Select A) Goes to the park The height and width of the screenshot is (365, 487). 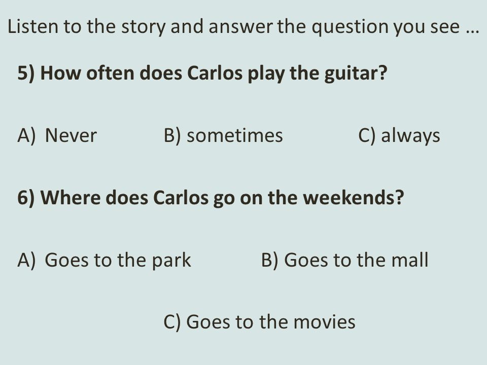tap(104, 260)
